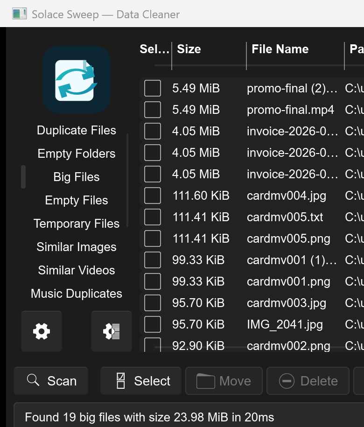The image size is (364, 427).
Task: Check the cardmv005.png row box
Action: pos(153,238)
